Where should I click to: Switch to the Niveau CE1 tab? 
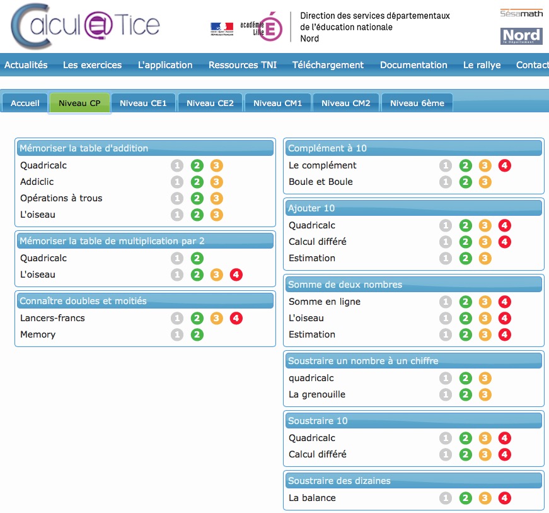click(x=143, y=103)
